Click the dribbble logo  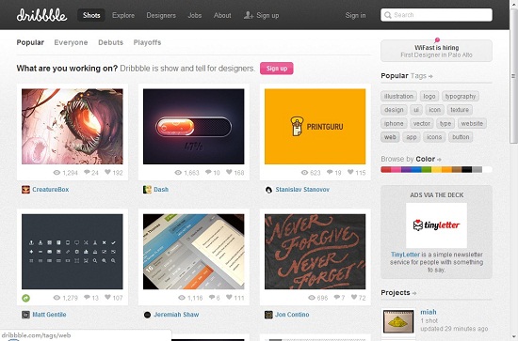click(41, 15)
